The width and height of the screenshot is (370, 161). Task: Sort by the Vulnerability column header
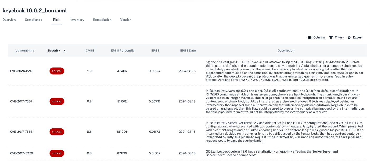click(25, 51)
